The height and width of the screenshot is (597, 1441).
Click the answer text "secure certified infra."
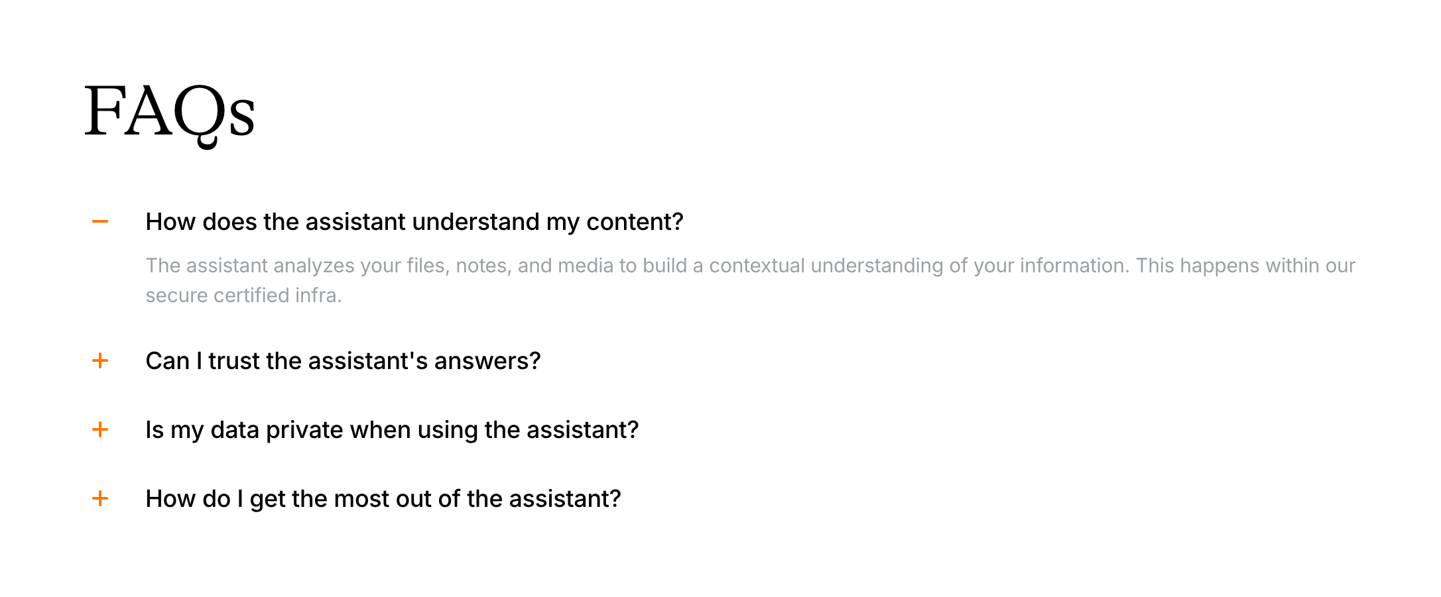(243, 296)
